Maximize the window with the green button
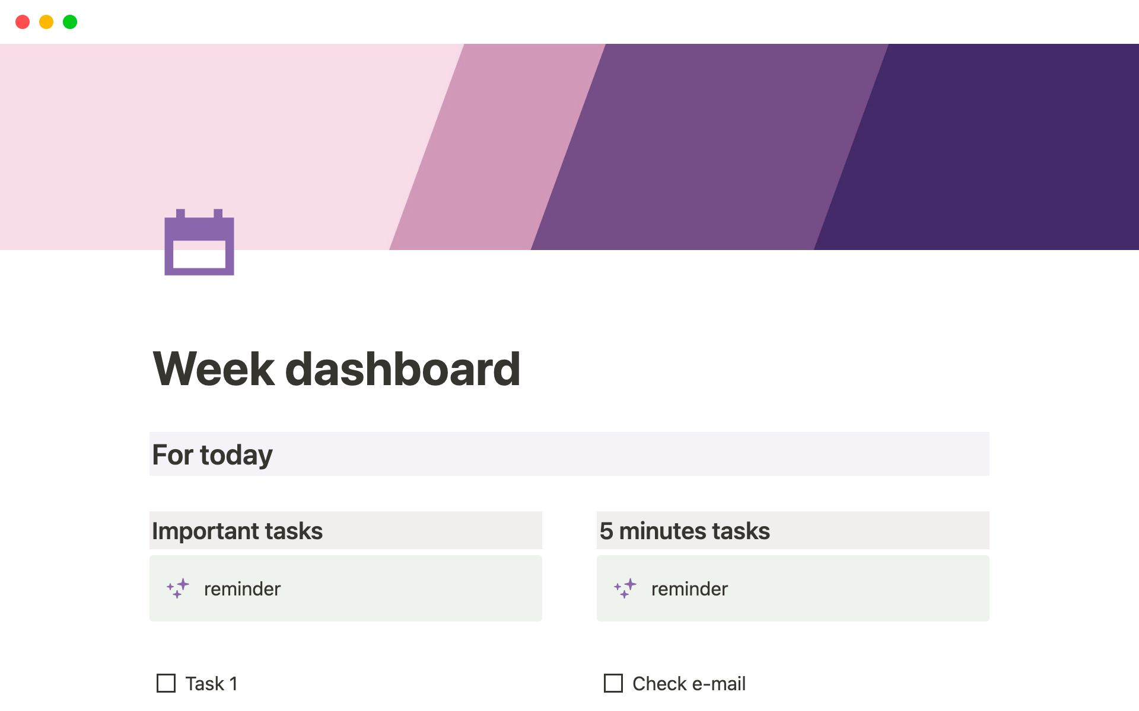The image size is (1139, 711). click(70, 22)
